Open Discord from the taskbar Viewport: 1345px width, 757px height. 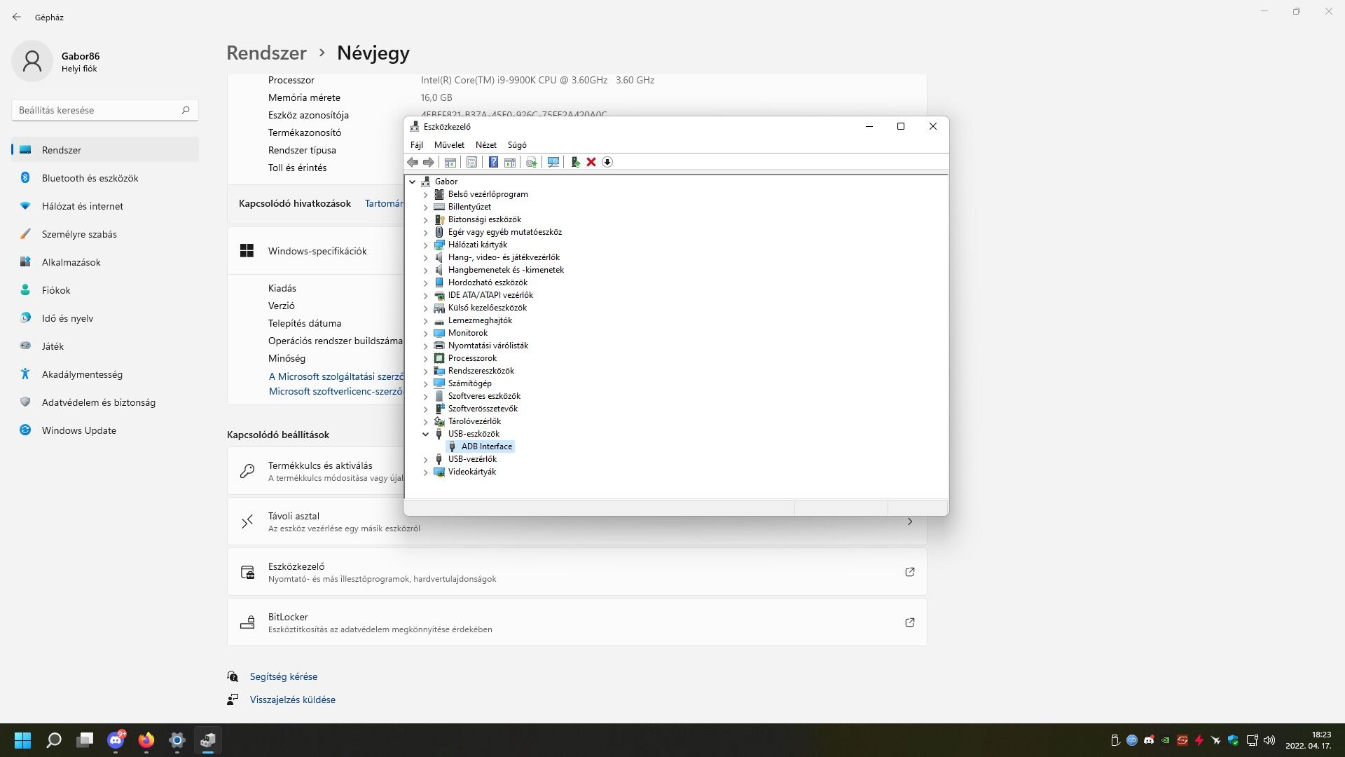[116, 740]
